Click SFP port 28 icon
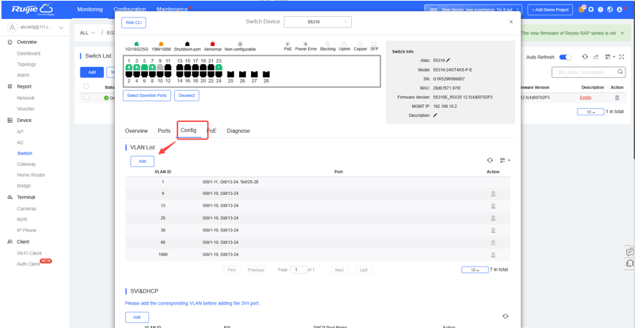Screen dimensions: 635x330 [x=266, y=74]
